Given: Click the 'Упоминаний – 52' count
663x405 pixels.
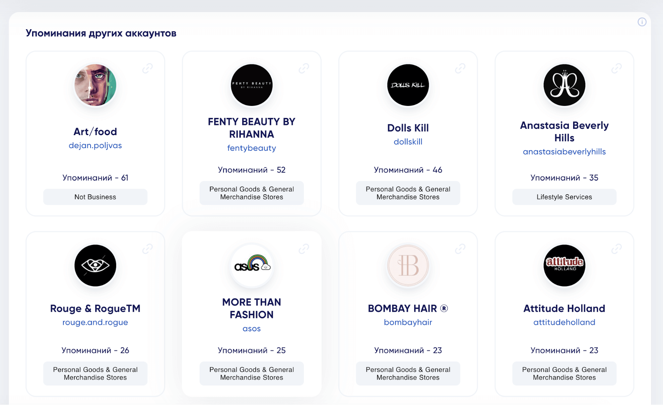Looking at the screenshot, I should coord(252,170).
